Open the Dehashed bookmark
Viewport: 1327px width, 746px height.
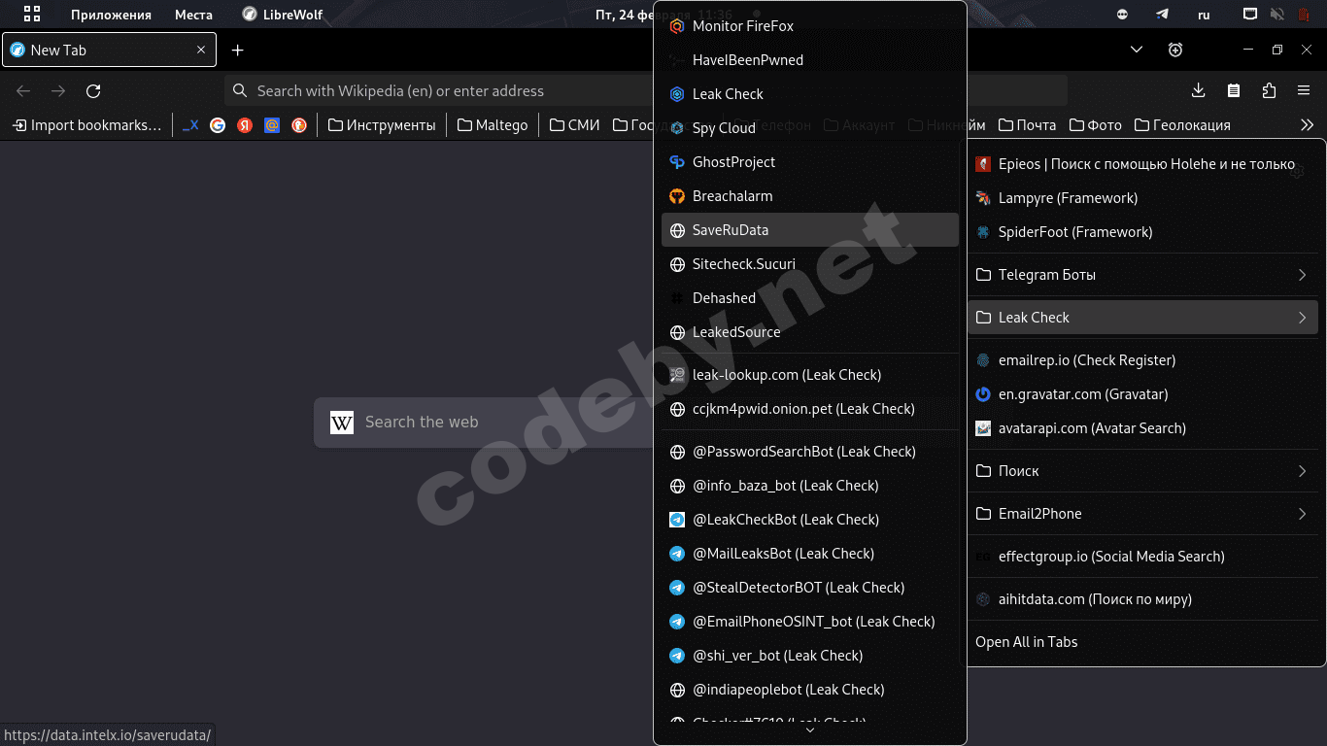coord(810,298)
